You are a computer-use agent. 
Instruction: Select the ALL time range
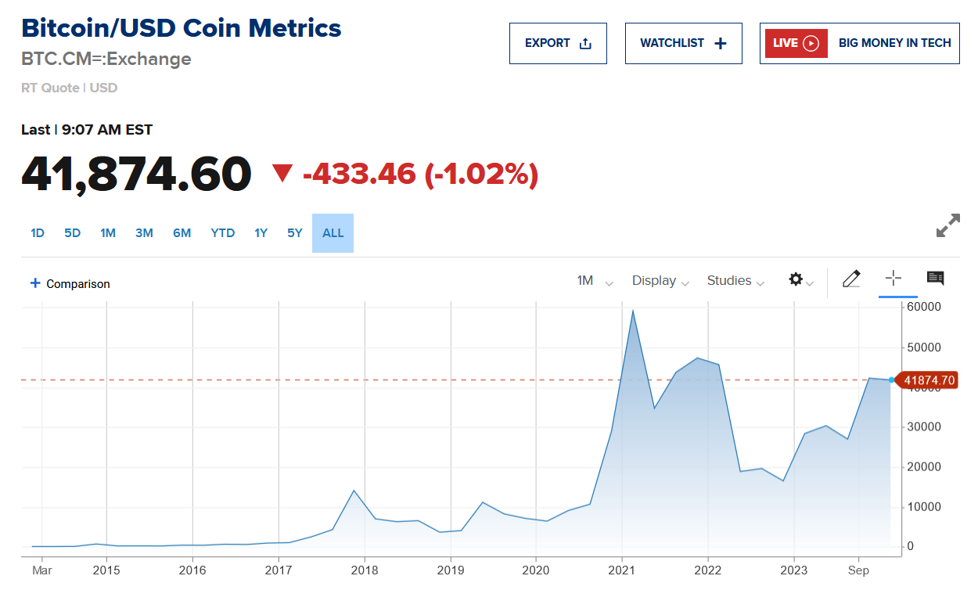(333, 233)
